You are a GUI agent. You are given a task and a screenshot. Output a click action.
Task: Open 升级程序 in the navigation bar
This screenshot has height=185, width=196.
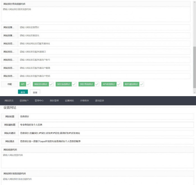(84, 101)
